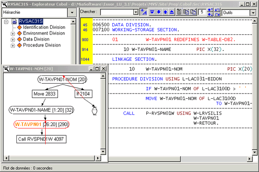The height and width of the screenshot is (172, 259).
Task: Click the If 2104 graph node
Action: [x=83, y=94]
